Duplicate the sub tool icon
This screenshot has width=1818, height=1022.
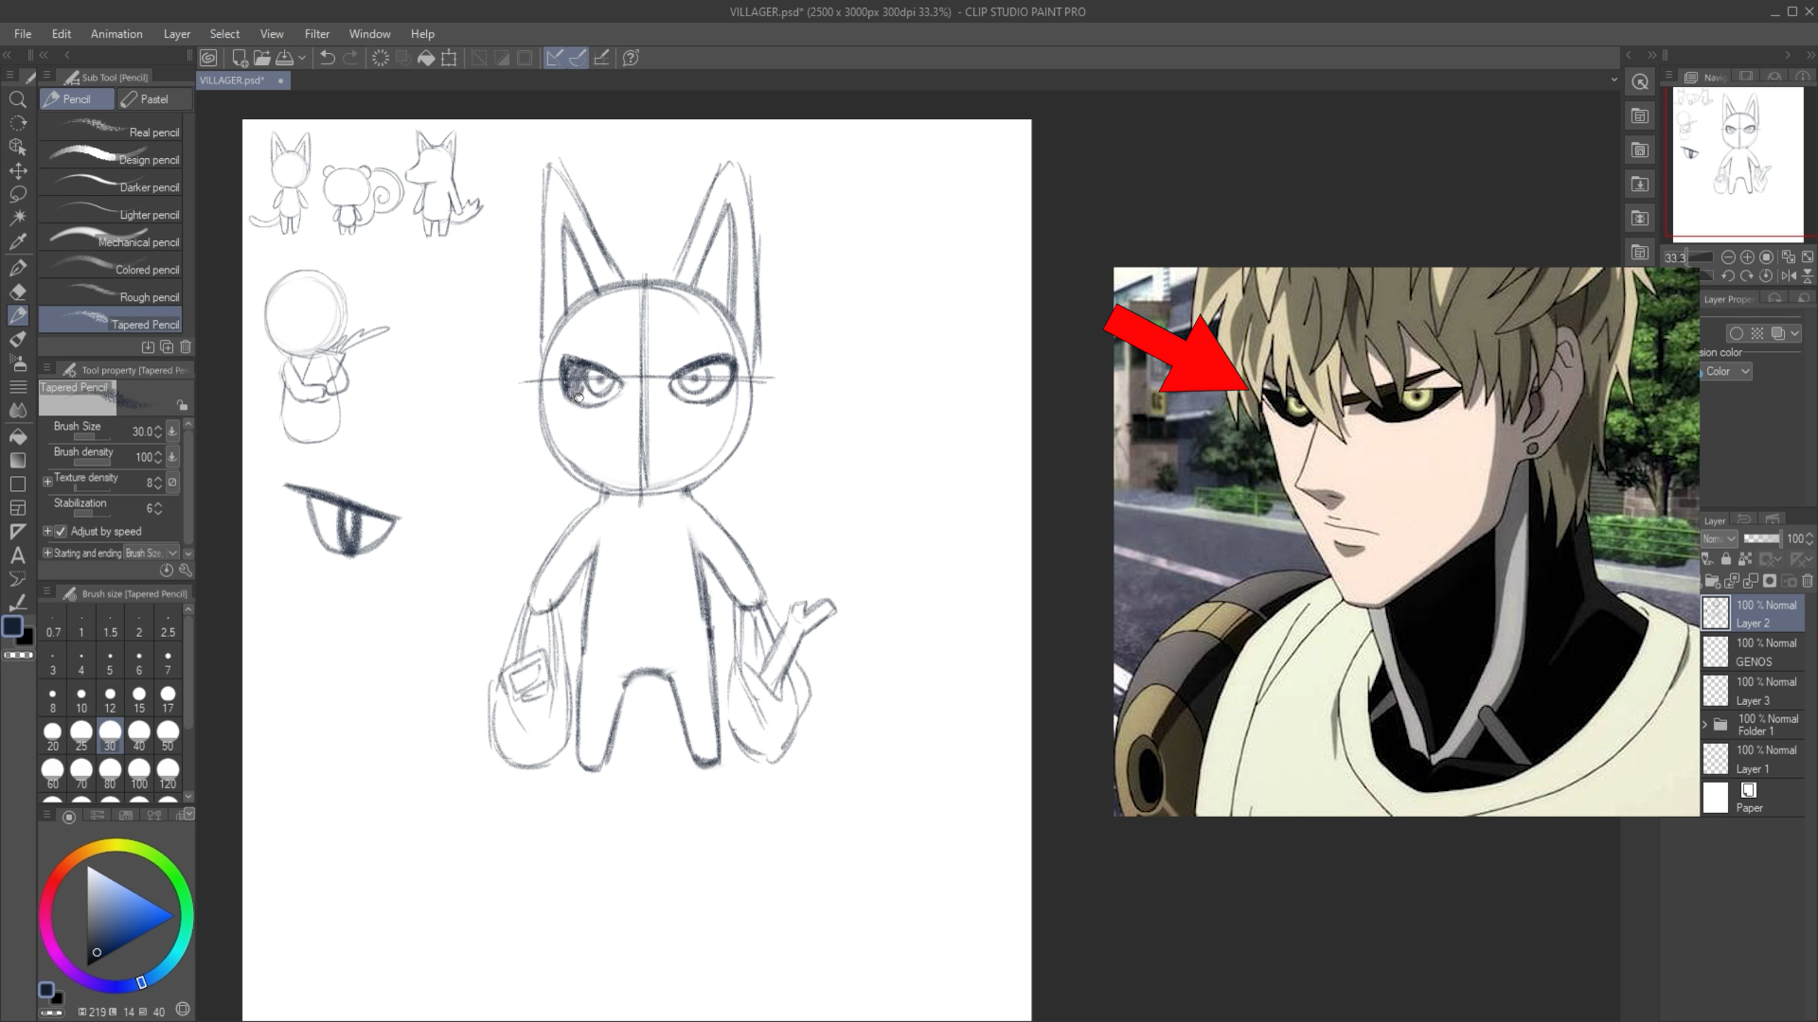click(x=167, y=347)
